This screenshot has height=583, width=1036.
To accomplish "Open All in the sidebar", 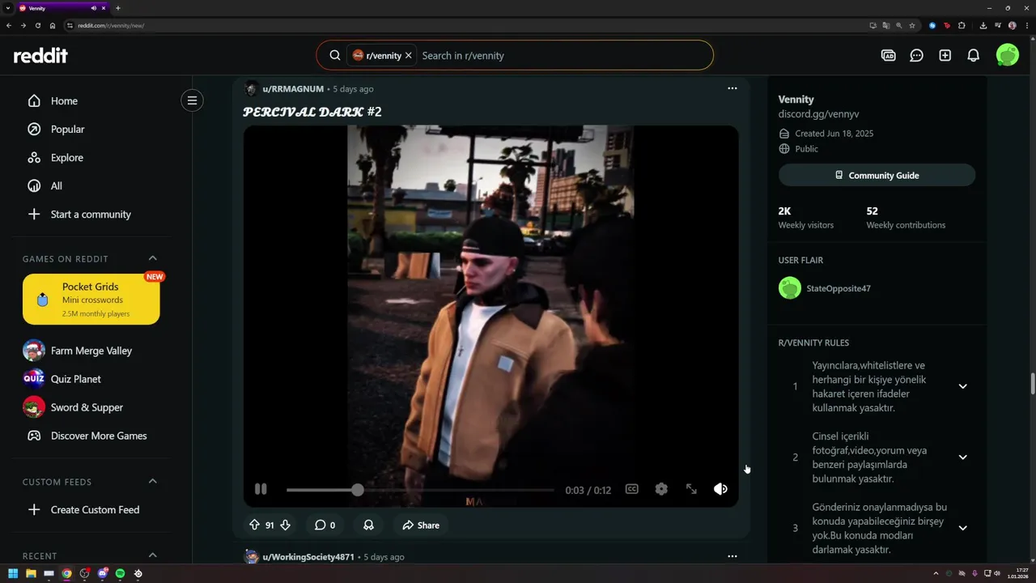I will click(56, 186).
